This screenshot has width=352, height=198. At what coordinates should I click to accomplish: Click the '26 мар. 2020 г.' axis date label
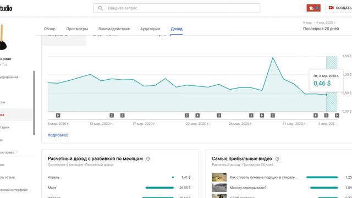pos(240,124)
